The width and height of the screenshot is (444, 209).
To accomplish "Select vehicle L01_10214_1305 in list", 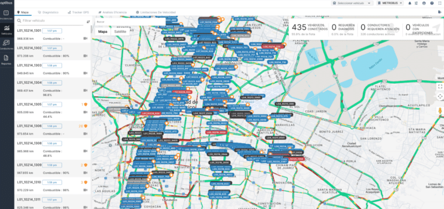I will [53, 110].
